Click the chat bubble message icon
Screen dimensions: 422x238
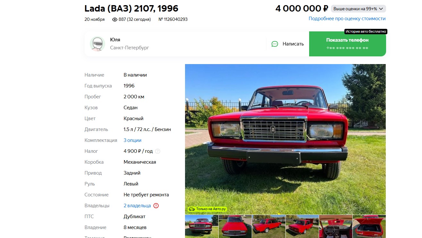pos(275,44)
